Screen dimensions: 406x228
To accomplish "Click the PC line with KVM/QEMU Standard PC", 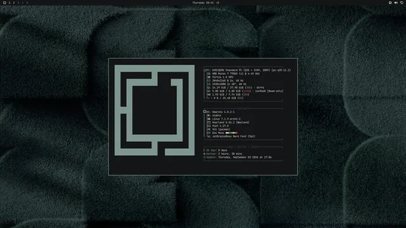I will pos(247,70).
